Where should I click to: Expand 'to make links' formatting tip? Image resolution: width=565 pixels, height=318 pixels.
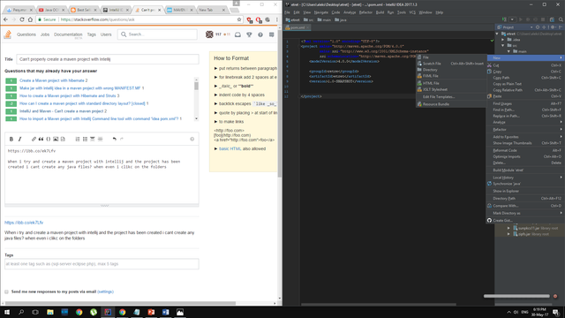point(215,122)
